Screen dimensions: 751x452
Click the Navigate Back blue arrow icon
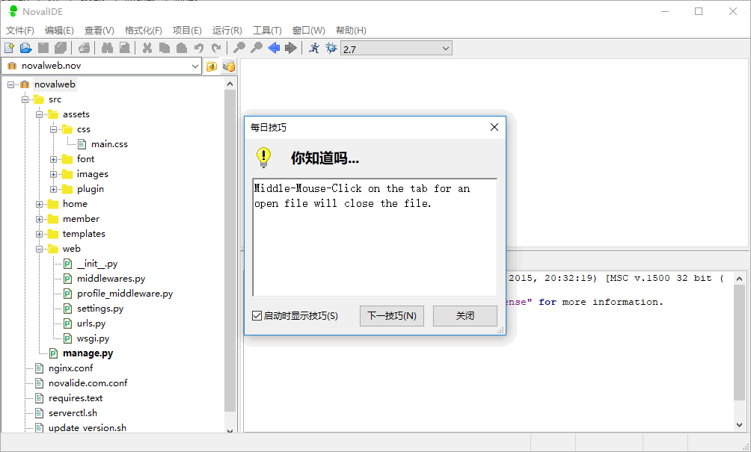[275, 47]
